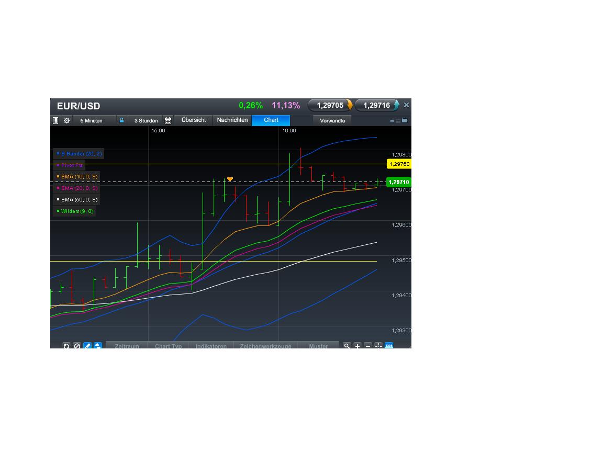
Task: Toggle the crosshair cursor icon
Action: 378,346
